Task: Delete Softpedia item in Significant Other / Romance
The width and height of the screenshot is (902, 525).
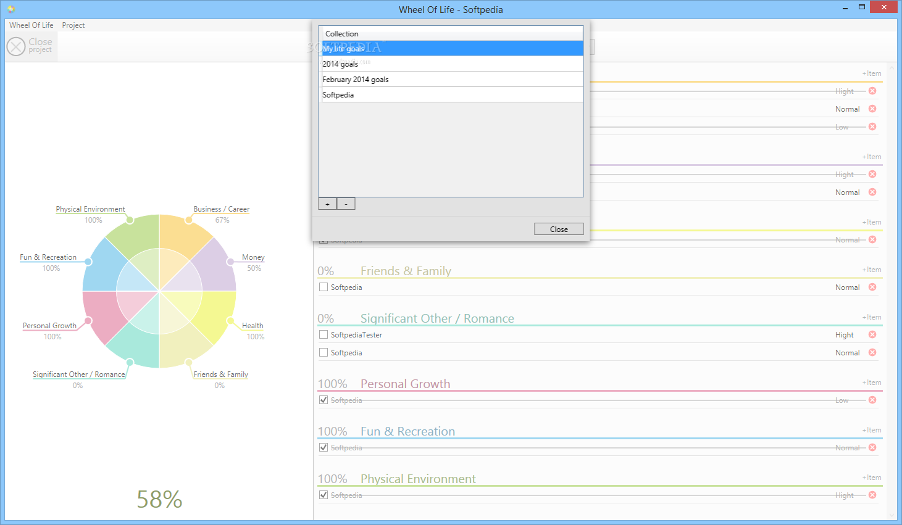Action: coord(872,352)
